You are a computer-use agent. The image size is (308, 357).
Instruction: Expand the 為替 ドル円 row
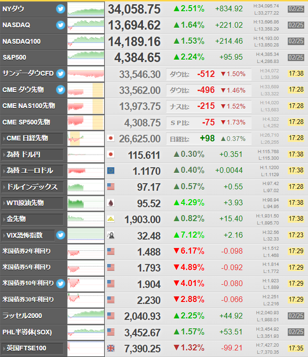[32, 155]
